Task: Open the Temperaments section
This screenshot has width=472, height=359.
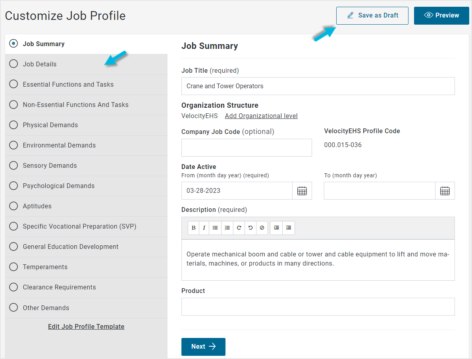Action: (86, 267)
